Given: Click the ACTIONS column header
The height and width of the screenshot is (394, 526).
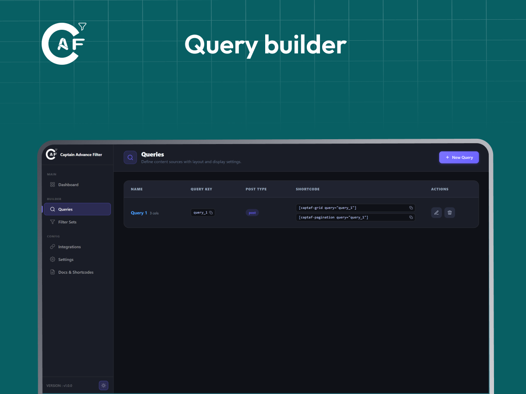Looking at the screenshot, I should [x=440, y=189].
